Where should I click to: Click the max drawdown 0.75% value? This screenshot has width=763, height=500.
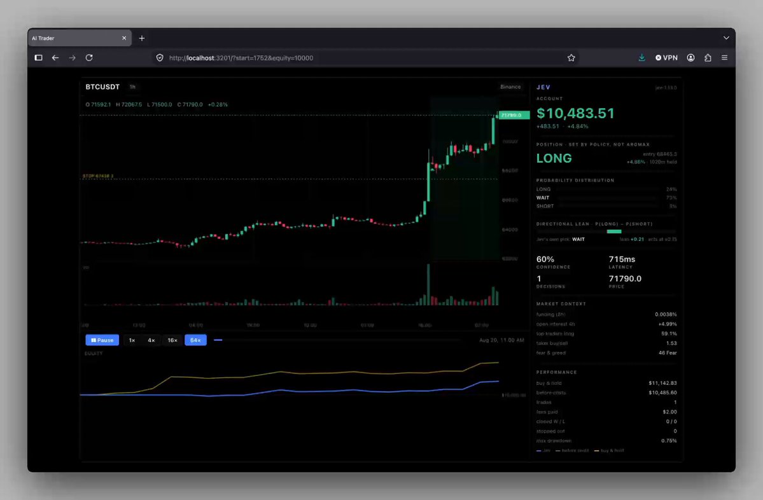click(669, 441)
